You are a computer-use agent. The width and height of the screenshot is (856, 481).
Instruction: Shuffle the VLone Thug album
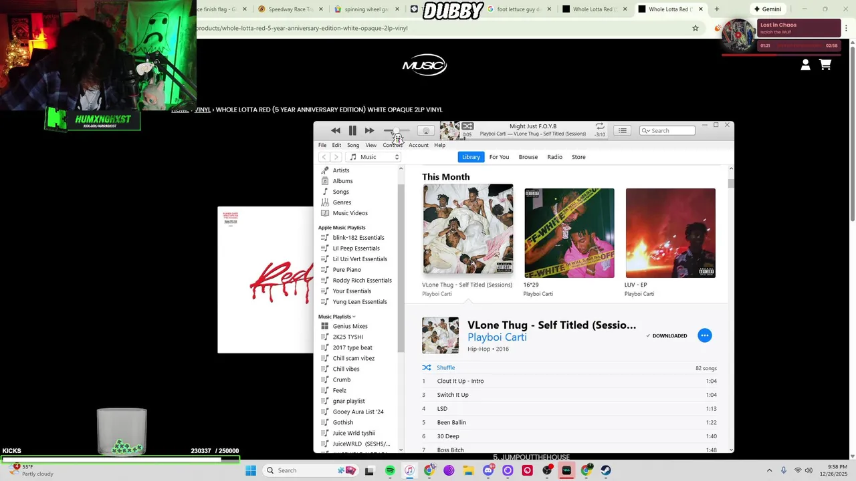coord(439,367)
